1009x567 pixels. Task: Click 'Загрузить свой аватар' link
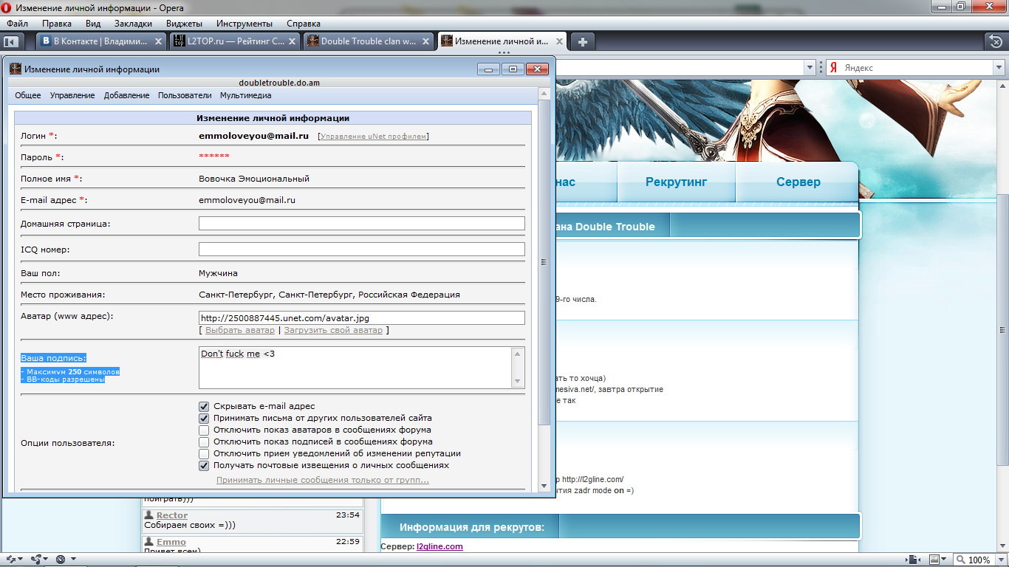pyautogui.click(x=333, y=330)
